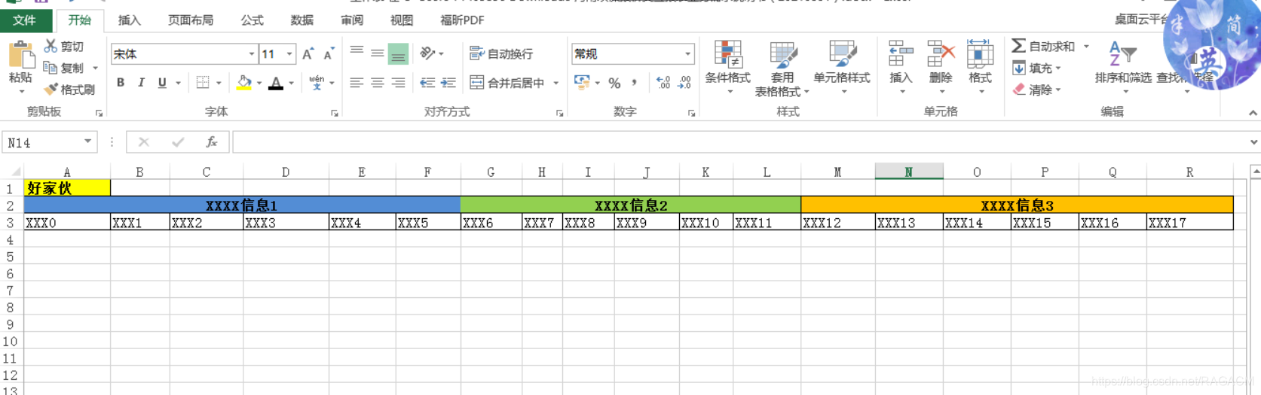The width and height of the screenshot is (1261, 395).
Task: Apply yellow fill bucket icon
Action: (244, 83)
